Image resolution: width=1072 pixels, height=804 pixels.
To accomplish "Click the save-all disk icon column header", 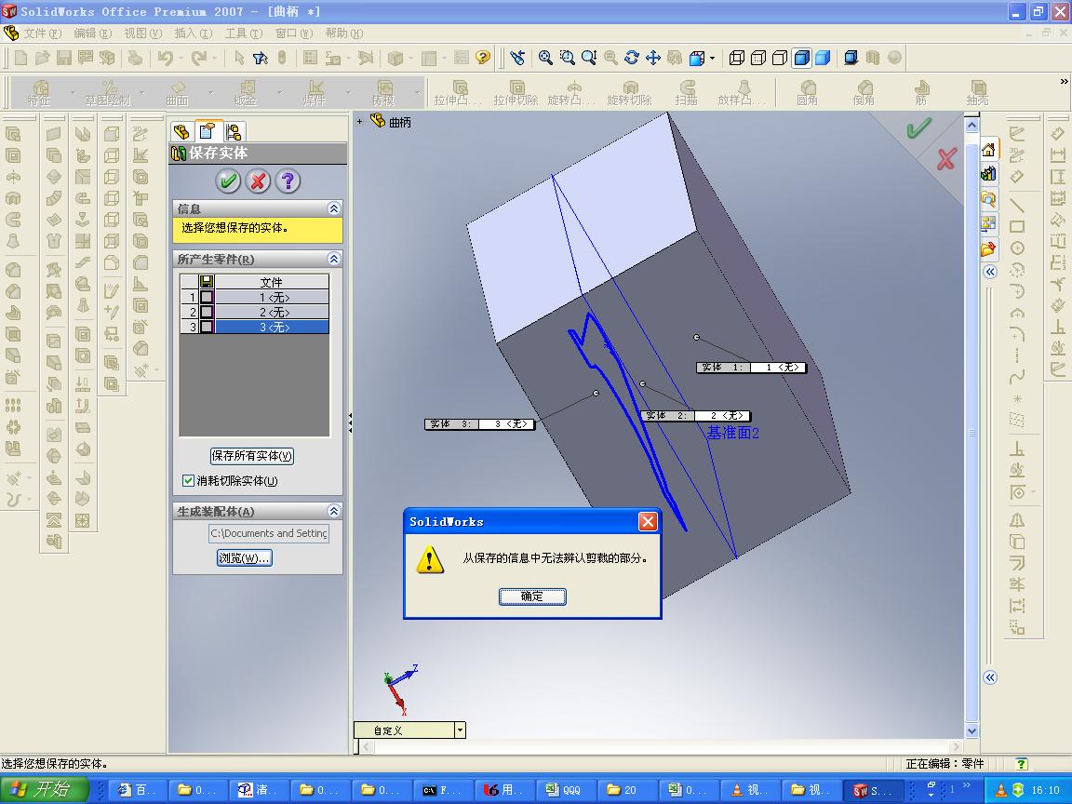I will 207,282.
